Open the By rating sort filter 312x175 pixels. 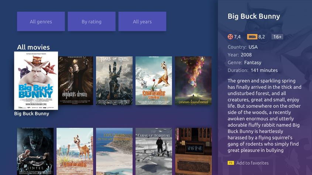point(92,21)
